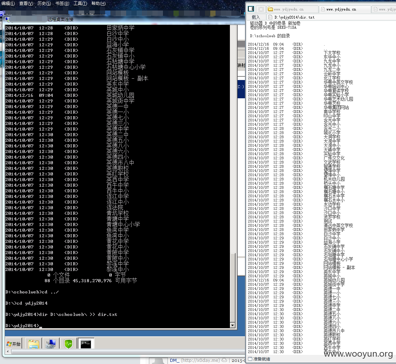This screenshot has height=364, width=396.
Task: Click the serial number DEED-71DA line
Action: 273,27
